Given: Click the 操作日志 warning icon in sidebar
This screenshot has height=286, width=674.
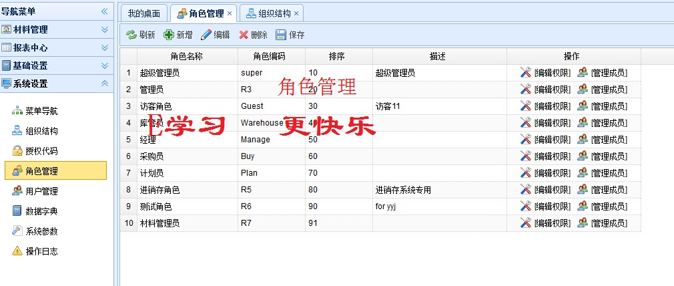Looking at the screenshot, I should (17, 251).
